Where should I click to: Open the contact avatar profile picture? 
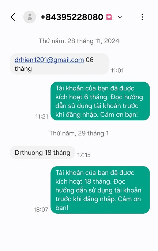coord(30,17)
